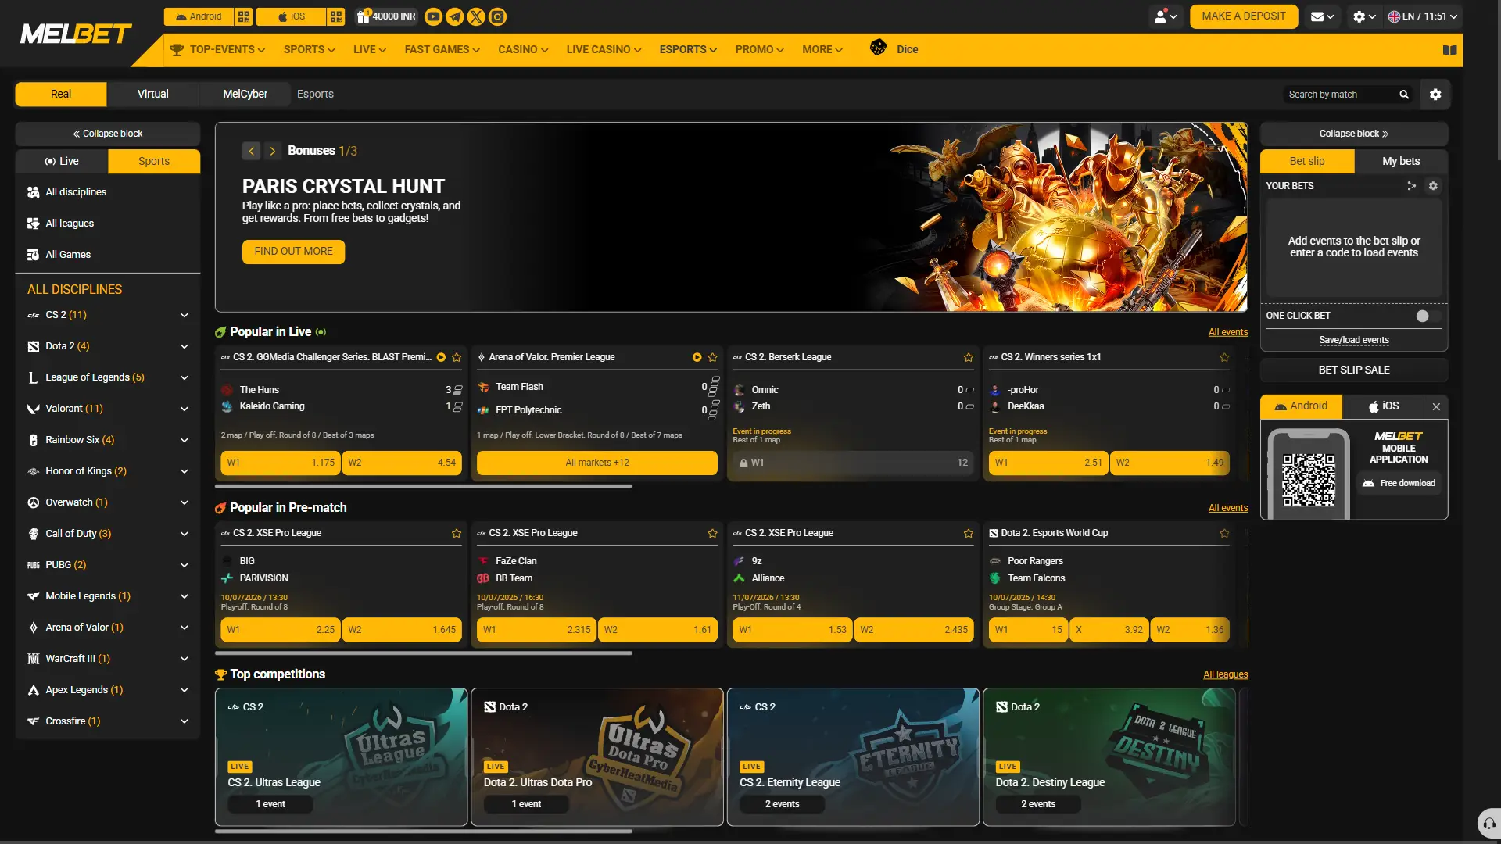
Task: Favorite the Winners series 1x1 match
Action: click(1224, 357)
